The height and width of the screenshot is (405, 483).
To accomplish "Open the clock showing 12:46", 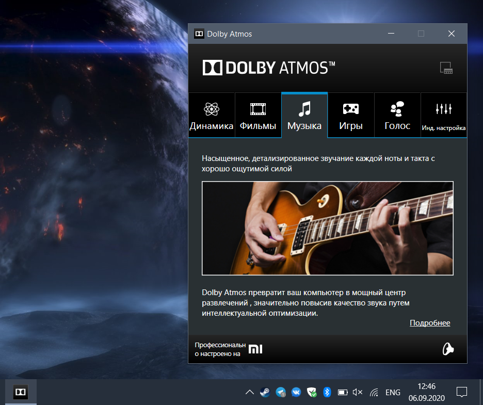I will point(427,392).
